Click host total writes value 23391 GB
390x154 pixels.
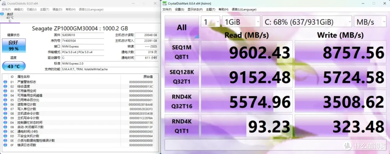click(x=147, y=41)
